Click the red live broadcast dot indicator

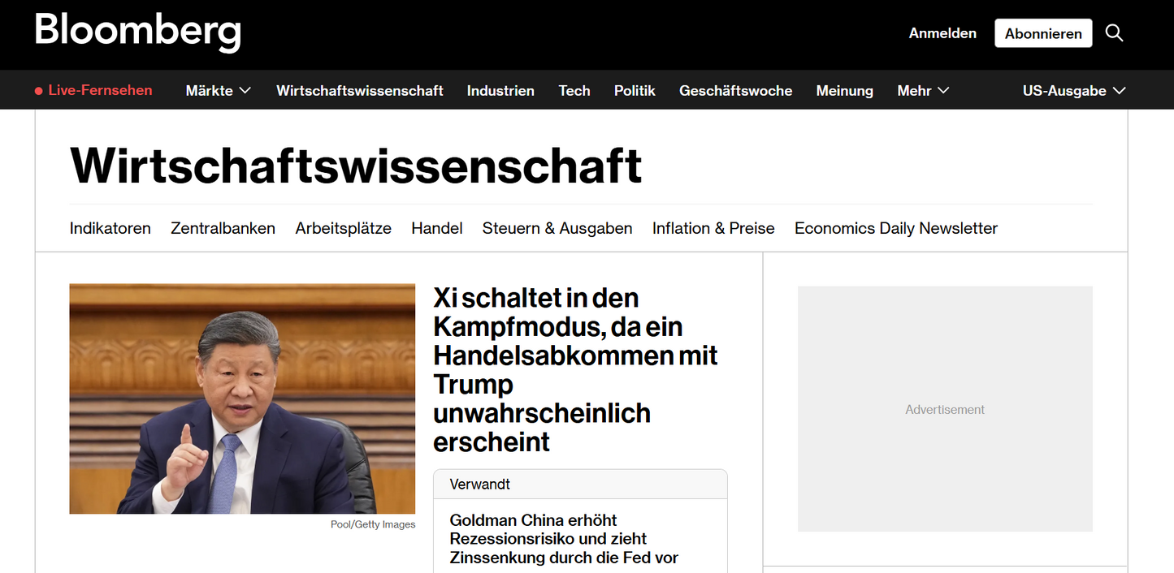pos(37,90)
